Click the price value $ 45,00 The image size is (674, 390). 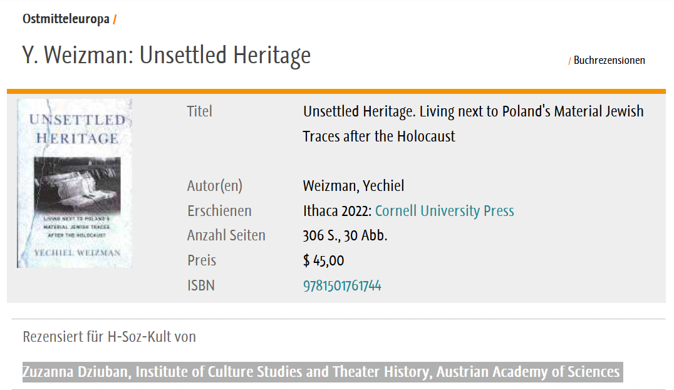pyautogui.click(x=323, y=261)
